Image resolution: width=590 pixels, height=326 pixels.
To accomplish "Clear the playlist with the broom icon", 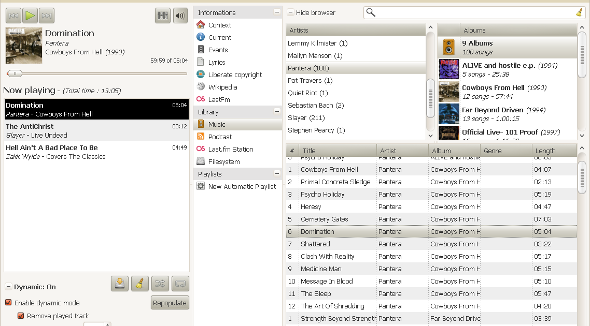I will click(139, 284).
